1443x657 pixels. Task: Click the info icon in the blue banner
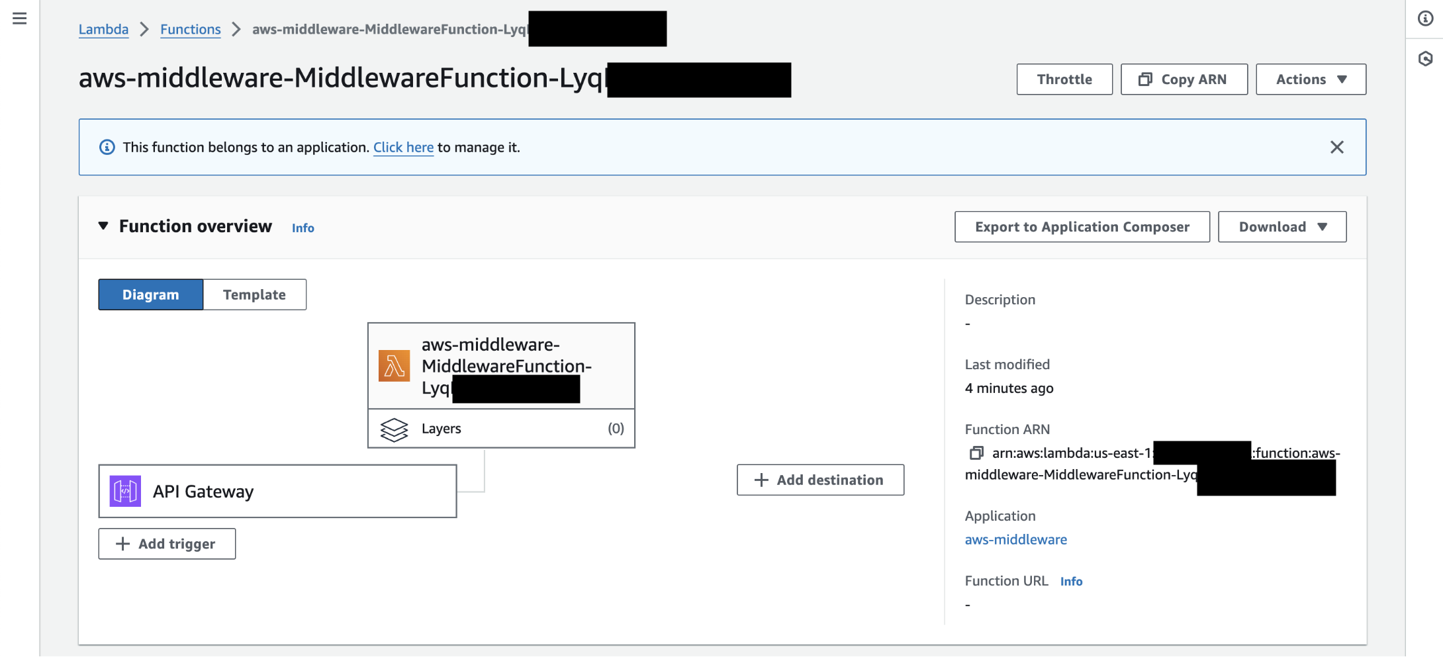107,147
